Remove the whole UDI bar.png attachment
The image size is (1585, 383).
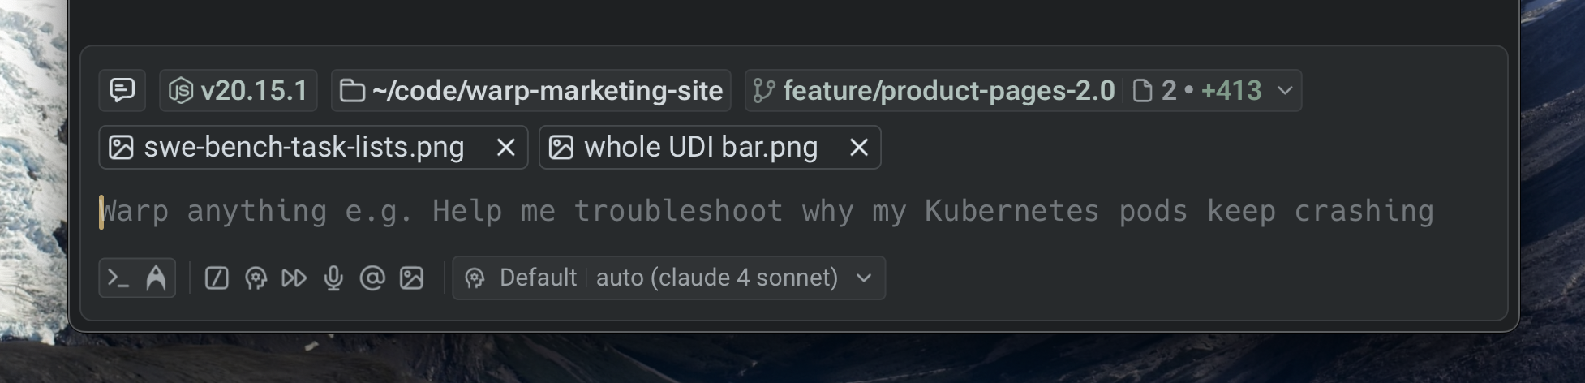[859, 148]
